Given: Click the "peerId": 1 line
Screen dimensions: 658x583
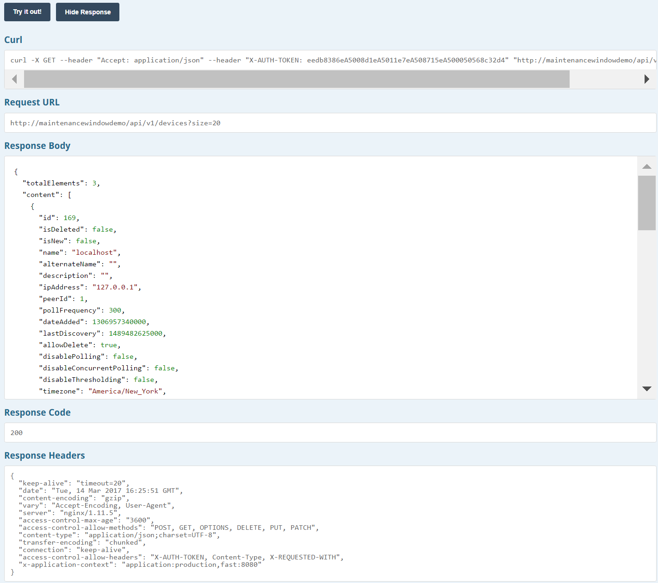Looking at the screenshot, I should pos(63,299).
